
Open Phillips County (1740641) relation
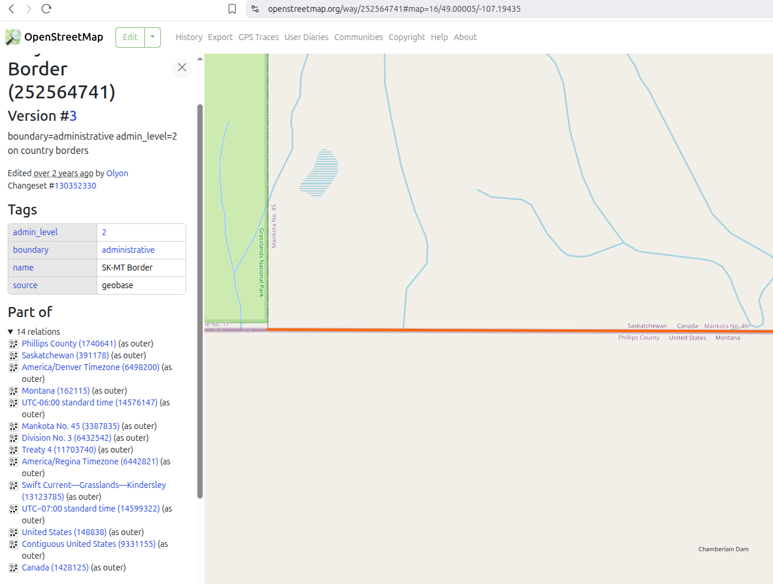(69, 344)
